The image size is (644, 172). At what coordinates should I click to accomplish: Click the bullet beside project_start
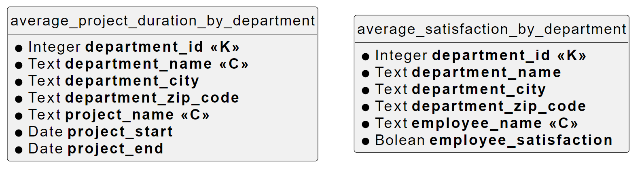[x=19, y=133]
